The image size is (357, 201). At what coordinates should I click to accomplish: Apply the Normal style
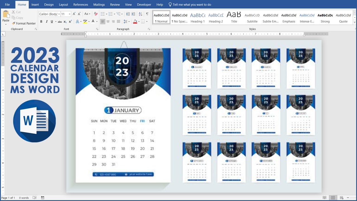(161, 18)
